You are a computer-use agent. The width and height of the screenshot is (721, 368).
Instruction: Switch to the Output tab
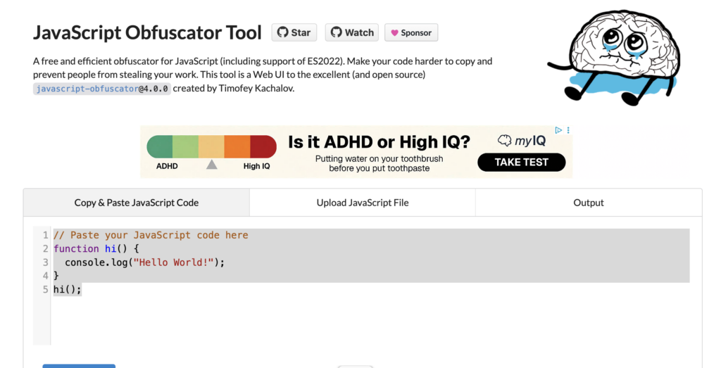[589, 203]
